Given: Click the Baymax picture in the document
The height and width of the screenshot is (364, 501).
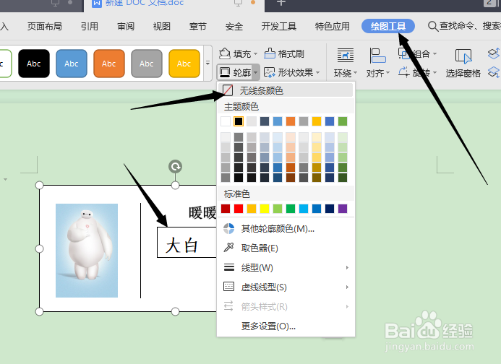Looking at the screenshot, I should 87,251.
